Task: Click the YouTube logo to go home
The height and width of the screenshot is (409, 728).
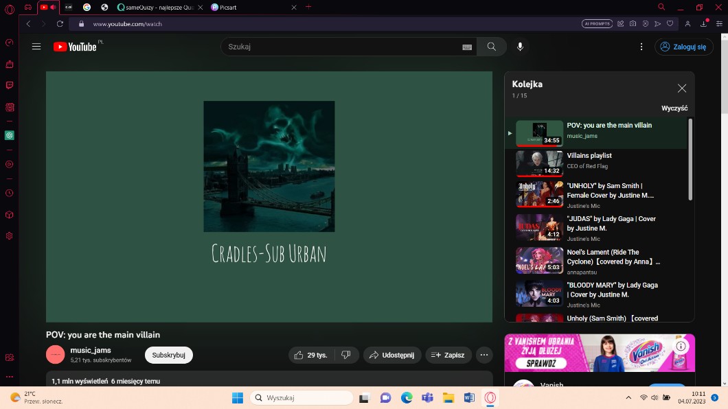Action: 75,47
